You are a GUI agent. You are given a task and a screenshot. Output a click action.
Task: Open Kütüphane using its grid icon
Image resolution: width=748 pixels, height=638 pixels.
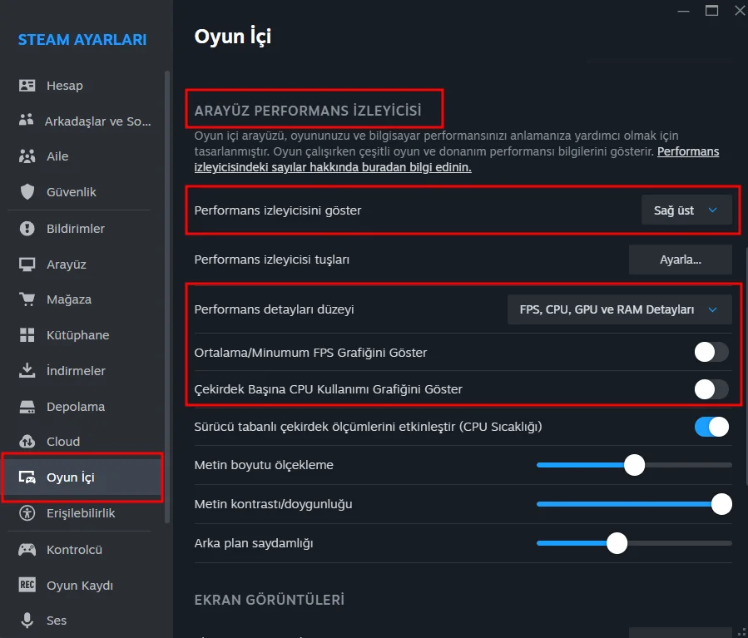27,335
